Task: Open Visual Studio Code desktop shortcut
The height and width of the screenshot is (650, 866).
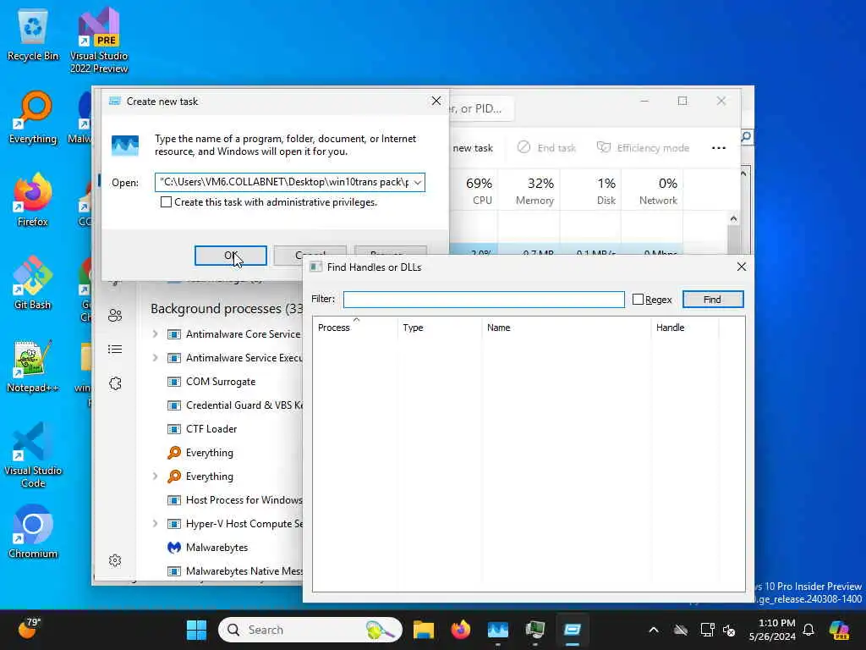Action: [x=33, y=454]
